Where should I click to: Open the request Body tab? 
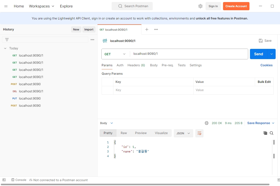tap(154, 65)
